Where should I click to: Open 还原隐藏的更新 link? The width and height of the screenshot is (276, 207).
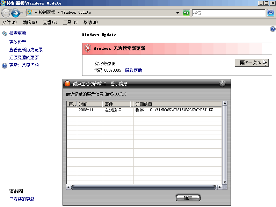(x=24, y=57)
